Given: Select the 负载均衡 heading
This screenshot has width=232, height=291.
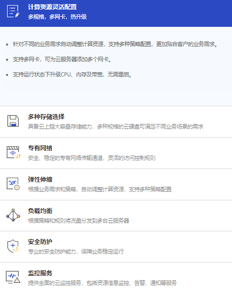Looking at the screenshot, I should coord(40,211).
